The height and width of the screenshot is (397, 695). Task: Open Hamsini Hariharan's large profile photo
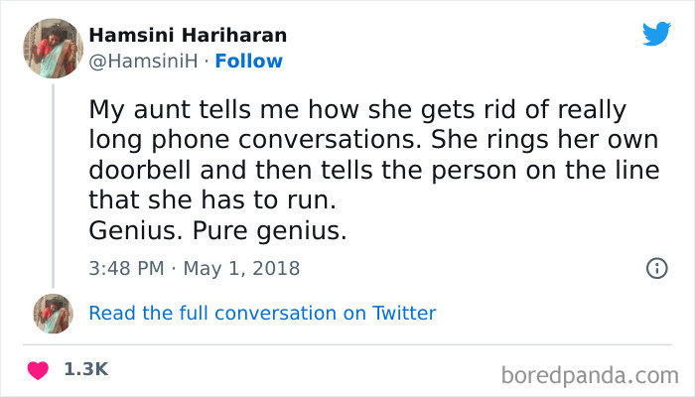pos(53,48)
